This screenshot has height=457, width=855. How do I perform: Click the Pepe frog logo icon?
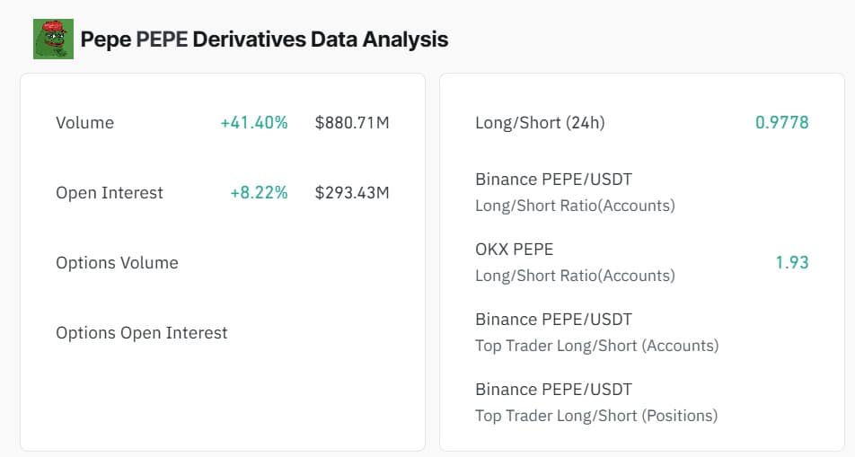coord(53,40)
